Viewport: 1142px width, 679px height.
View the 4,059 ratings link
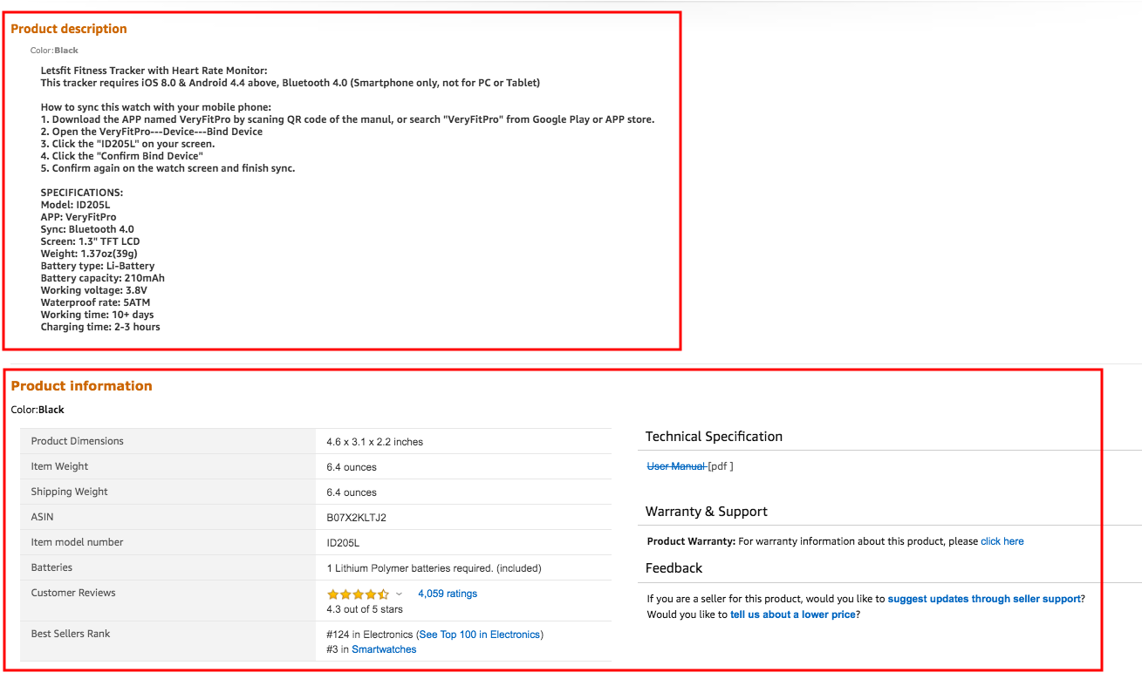[447, 593]
